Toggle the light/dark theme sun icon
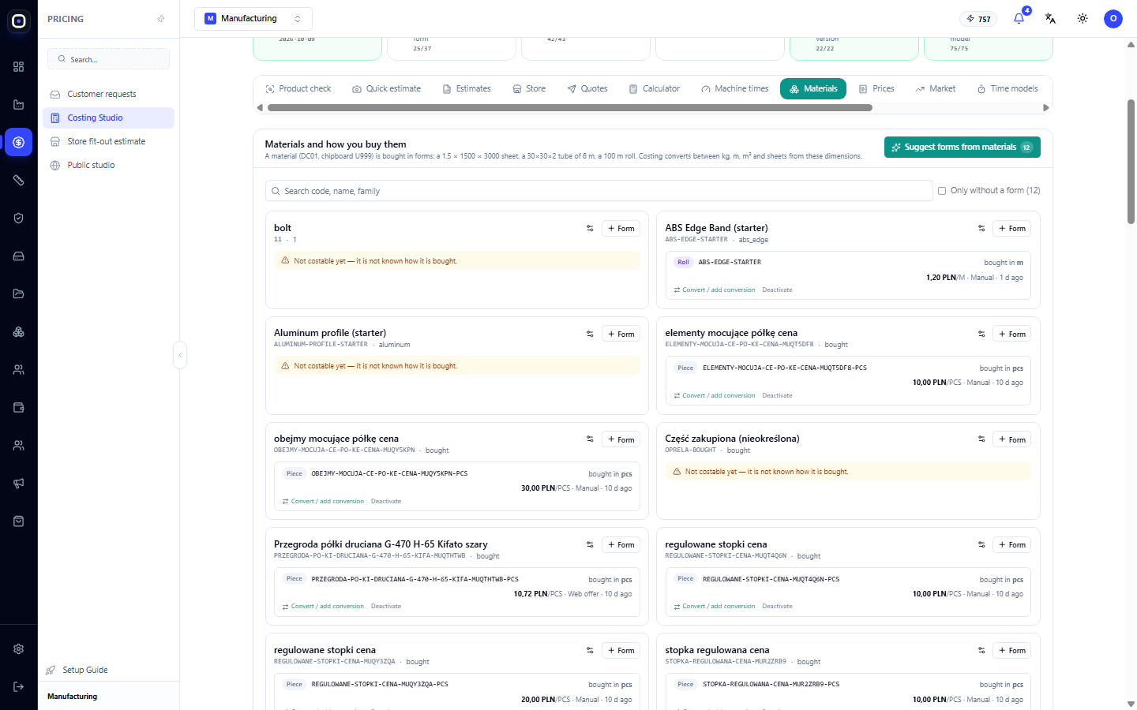Screen dimensions: 1137x710 point(1083,19)
